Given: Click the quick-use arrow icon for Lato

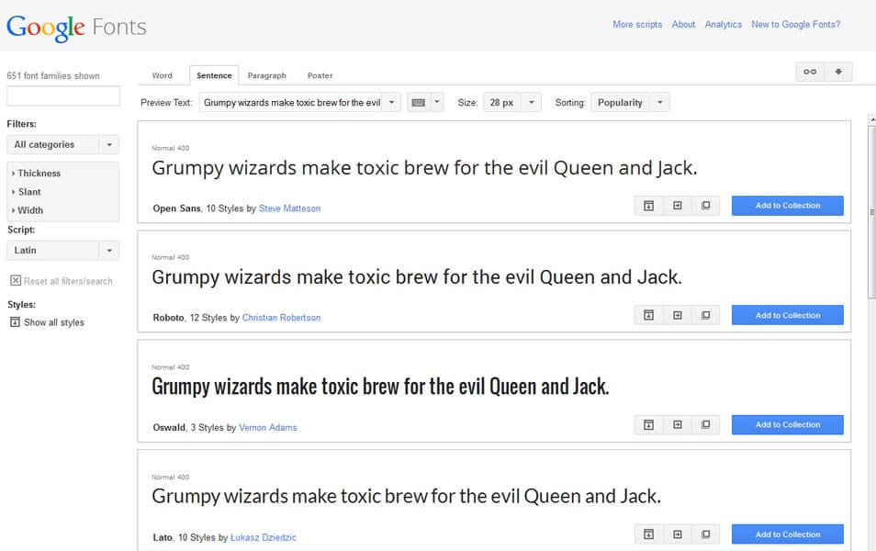Looking at the screenshot, I should coord(677,534).
